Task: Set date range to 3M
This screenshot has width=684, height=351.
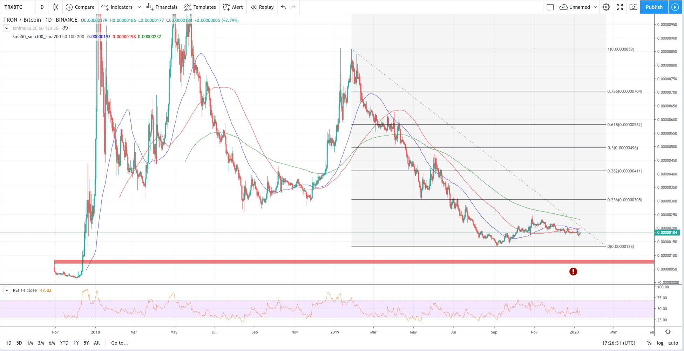Action: pos(41,343)
